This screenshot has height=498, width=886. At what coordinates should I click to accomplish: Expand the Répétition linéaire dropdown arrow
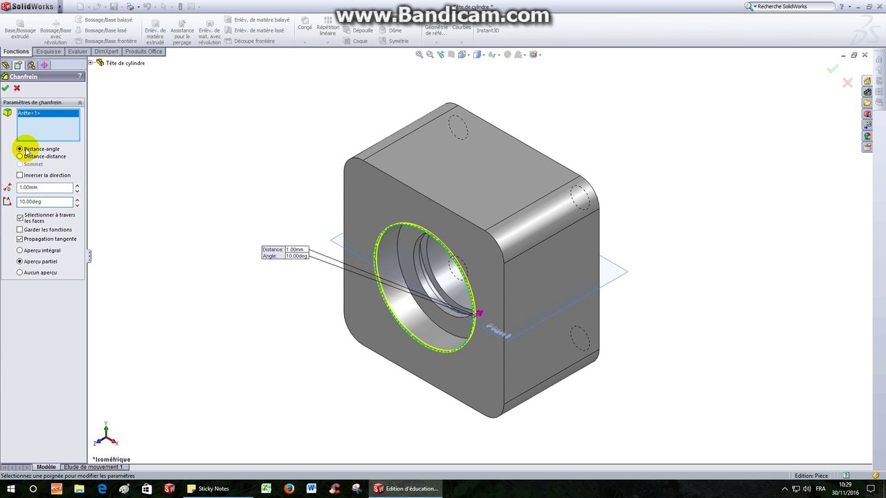pyautogui.click(x=327, y=41)
